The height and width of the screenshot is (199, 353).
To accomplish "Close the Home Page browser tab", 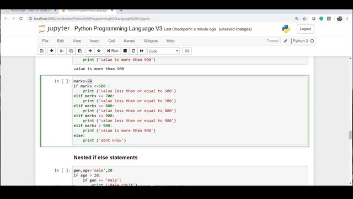I will (x=55, y=11).
